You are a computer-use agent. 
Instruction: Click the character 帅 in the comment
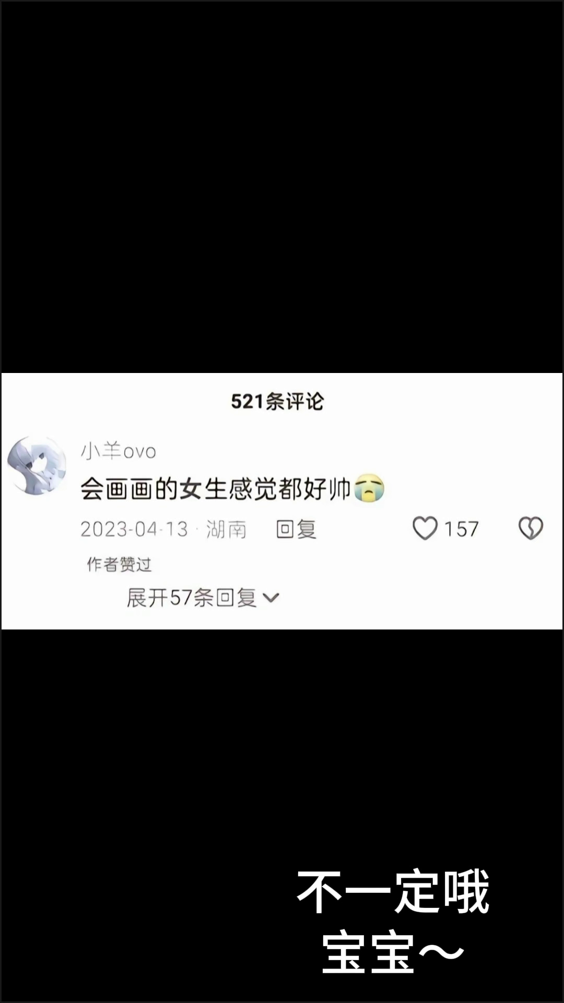[339, 489]
